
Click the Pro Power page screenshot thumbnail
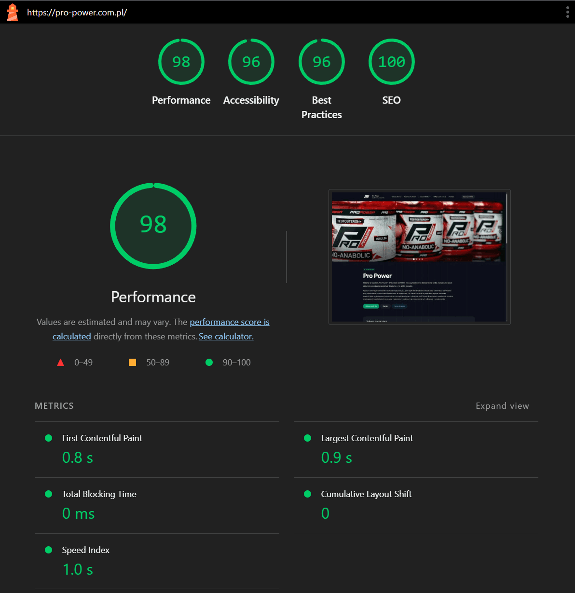419,256
